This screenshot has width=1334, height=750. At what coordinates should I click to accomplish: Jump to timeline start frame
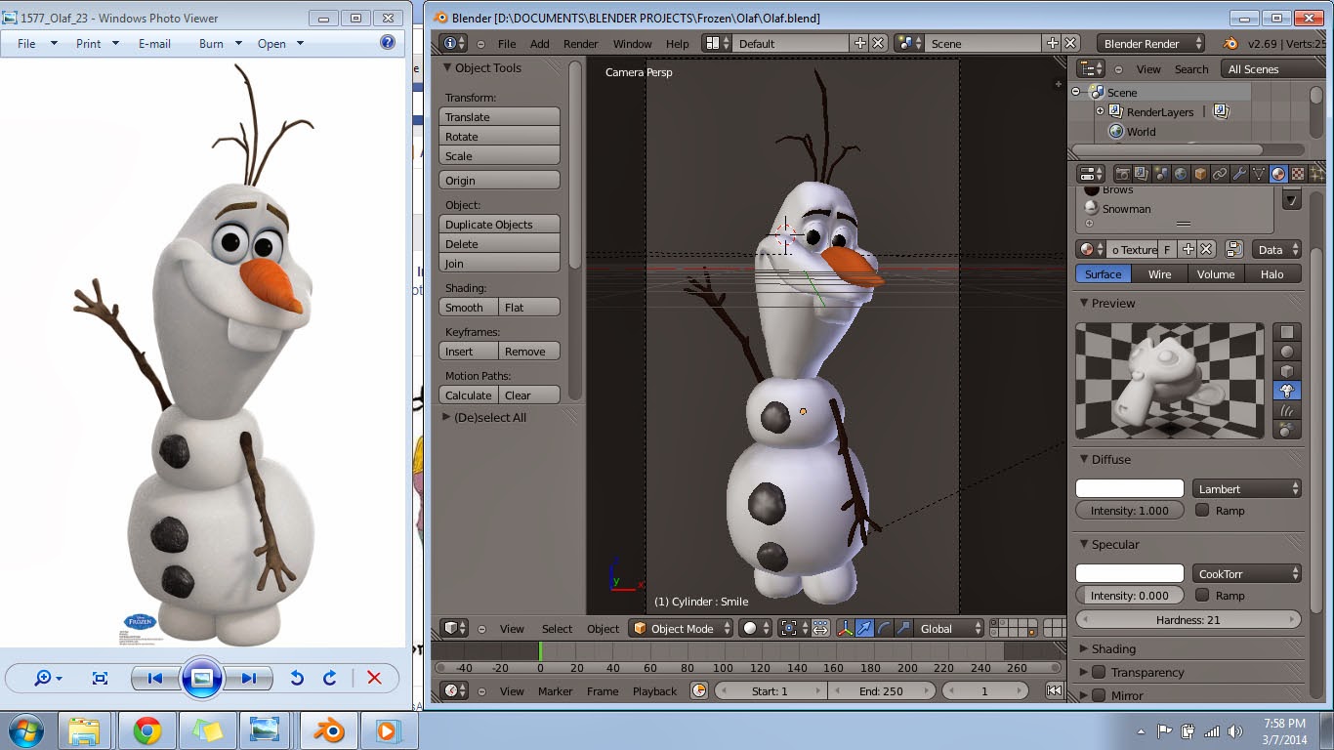1054,690
